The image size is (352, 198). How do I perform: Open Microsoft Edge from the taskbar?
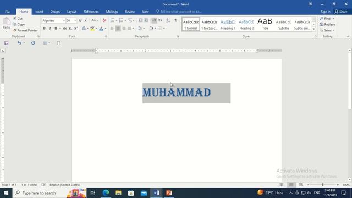click(106, 193)
